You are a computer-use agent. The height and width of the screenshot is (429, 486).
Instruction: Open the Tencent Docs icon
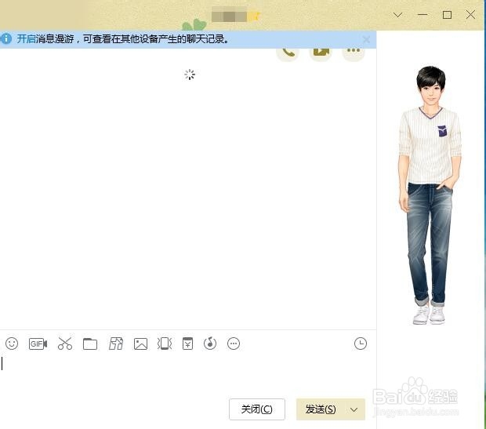116,344
